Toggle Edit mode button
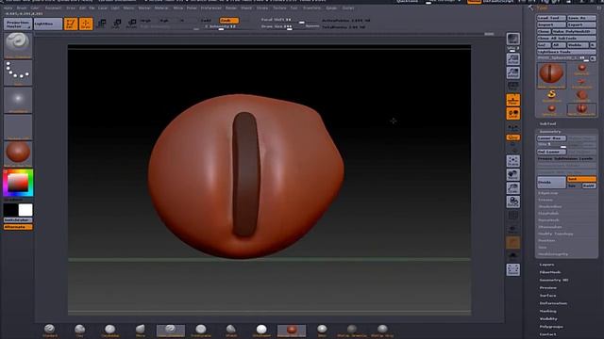Screen dimensions: 604x339 click(x=71, y=24)
